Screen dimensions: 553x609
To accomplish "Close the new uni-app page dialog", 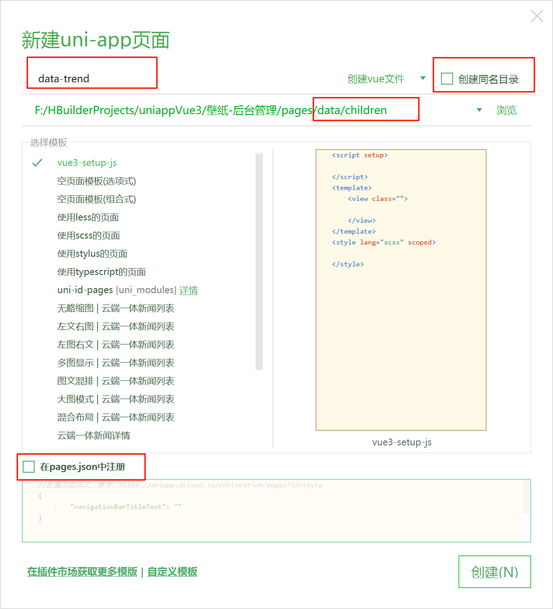I will 537,16.
